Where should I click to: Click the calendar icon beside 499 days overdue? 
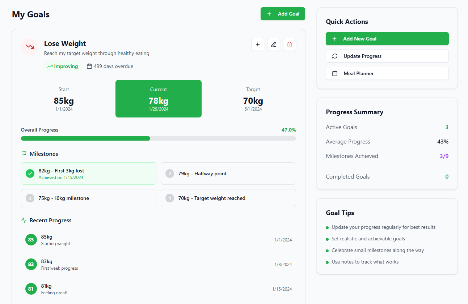(89, 66)
